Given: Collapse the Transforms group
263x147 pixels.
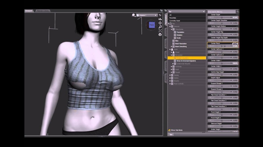Looking at the screenshot, I should pos(171,29).
